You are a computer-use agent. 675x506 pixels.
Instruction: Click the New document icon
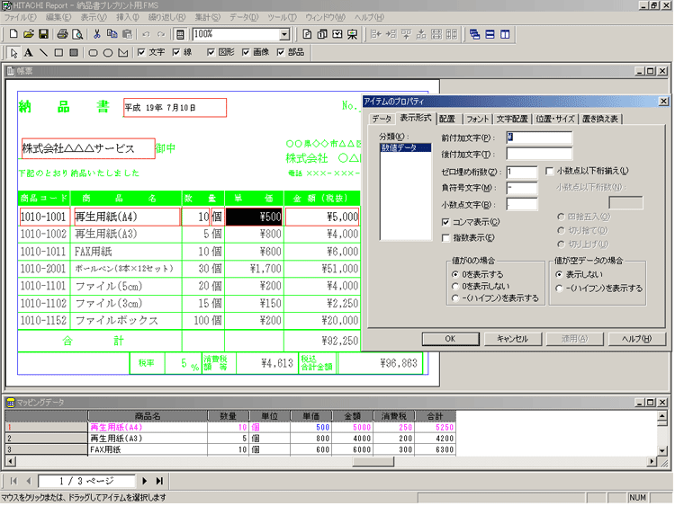(13, 34)
